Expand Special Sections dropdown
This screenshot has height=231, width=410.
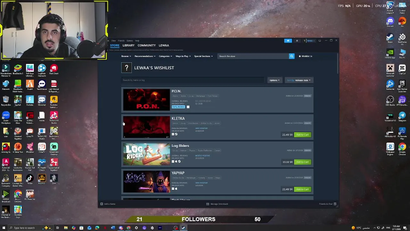coord(203,56)
